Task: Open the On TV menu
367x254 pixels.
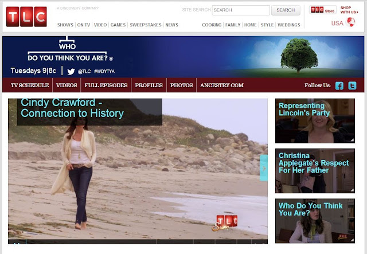Action: tap(84, 25)
